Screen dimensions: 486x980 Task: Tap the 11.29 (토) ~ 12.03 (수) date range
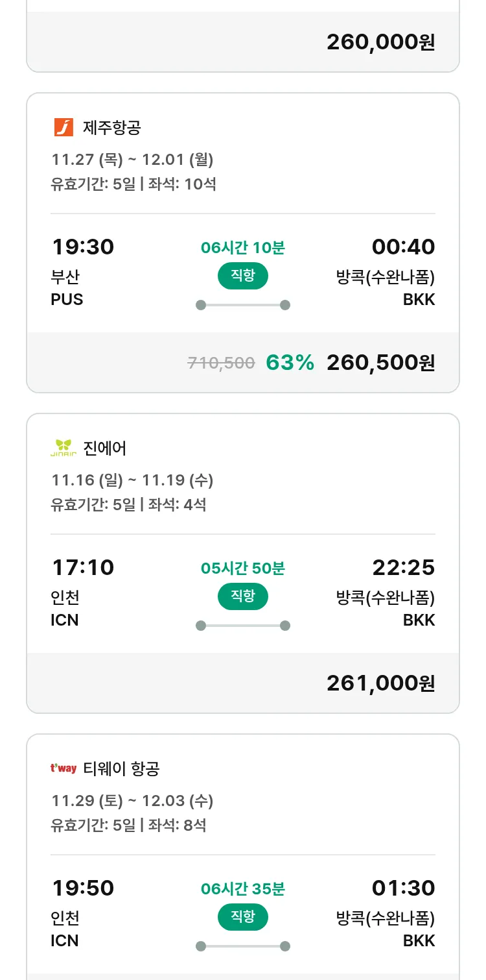[x=132, y=801]
